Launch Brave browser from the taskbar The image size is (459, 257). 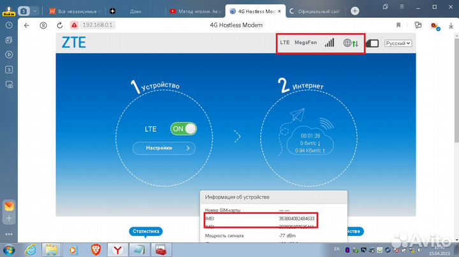click(x=96, y=250)
